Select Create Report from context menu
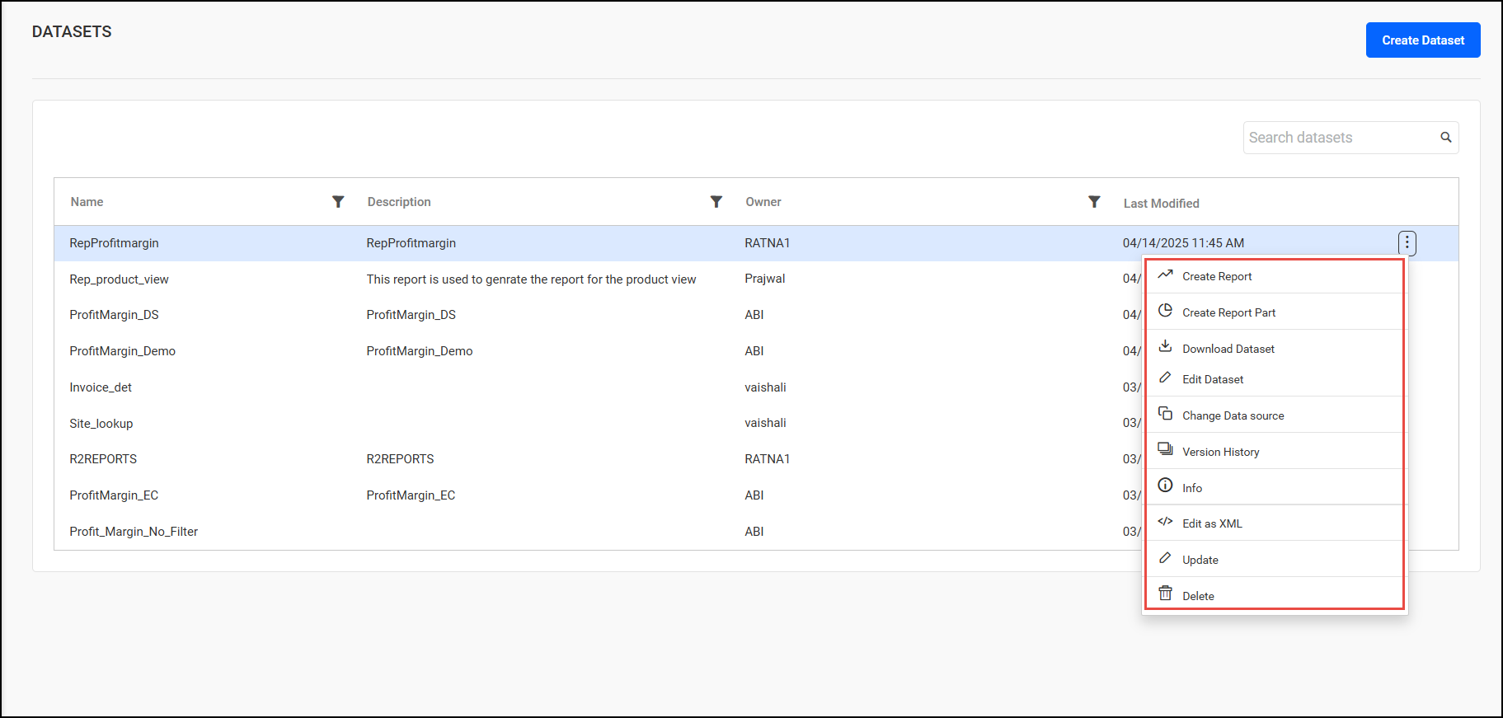 pyautogui.click(x=1216, y=277)
